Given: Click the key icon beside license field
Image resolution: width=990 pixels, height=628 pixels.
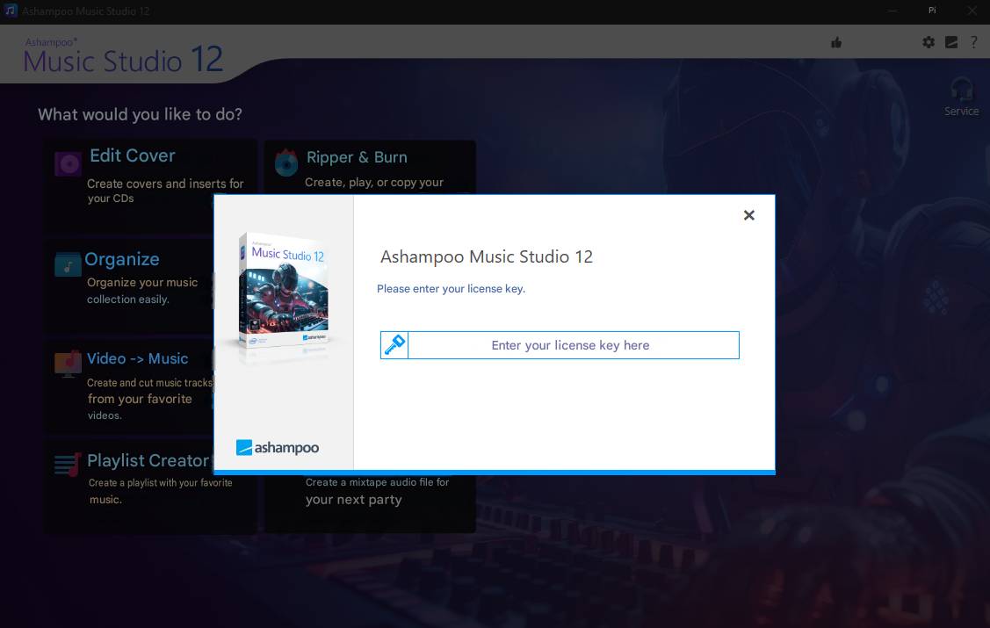Looking at the screenshot, I should [394, 345].
